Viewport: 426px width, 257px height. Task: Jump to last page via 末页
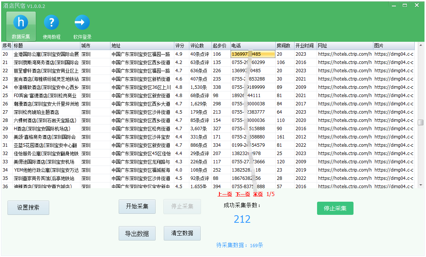pyautogui.click(x=258, y=194)
